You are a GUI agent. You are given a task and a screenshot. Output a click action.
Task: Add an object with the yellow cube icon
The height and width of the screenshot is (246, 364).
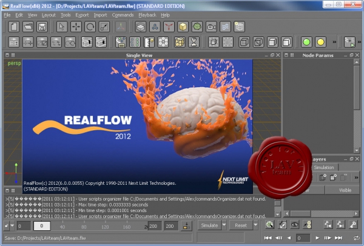[183, 27]
